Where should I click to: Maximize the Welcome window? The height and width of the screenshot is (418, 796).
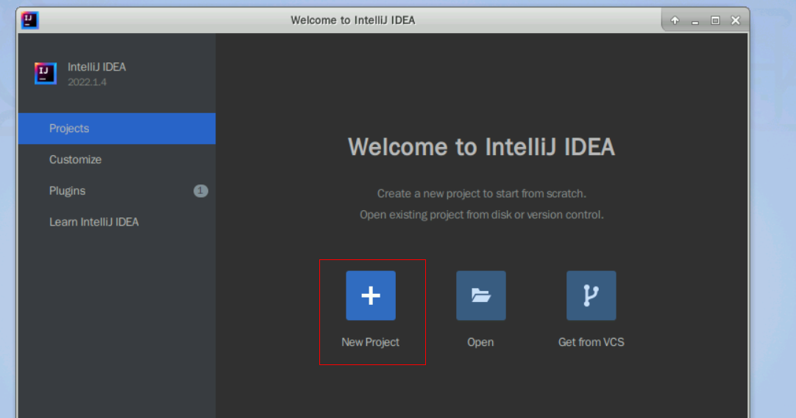(x=715, y=21)
